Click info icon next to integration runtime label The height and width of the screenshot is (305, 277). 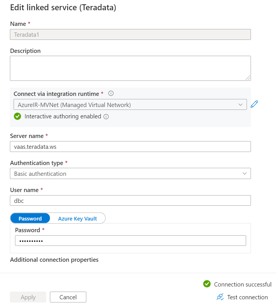coord(111,94)
